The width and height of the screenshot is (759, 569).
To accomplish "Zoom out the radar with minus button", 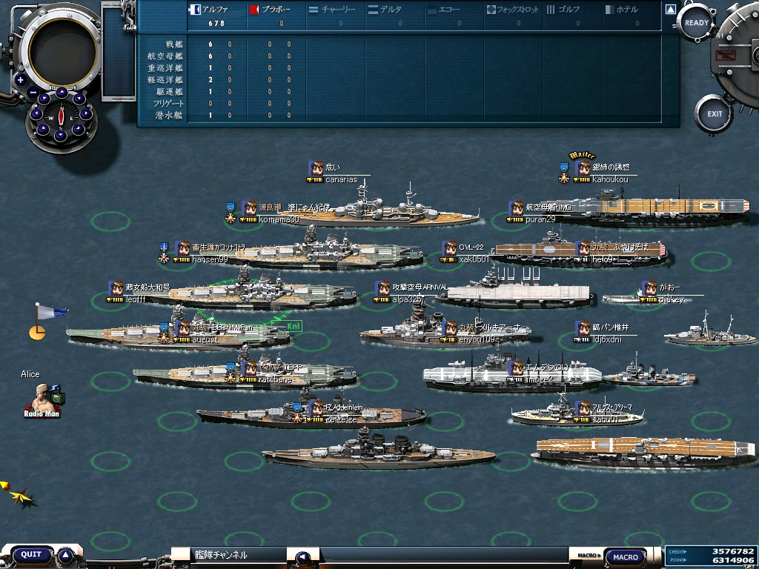I will 33,92.
